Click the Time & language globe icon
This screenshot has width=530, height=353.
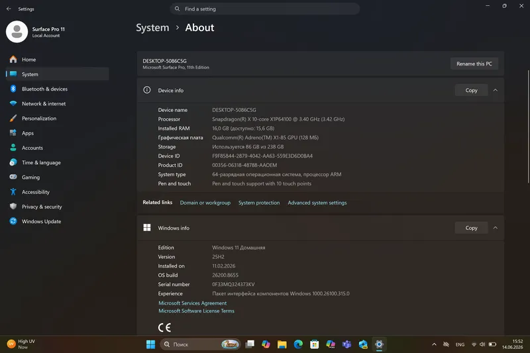pos(13,162)
